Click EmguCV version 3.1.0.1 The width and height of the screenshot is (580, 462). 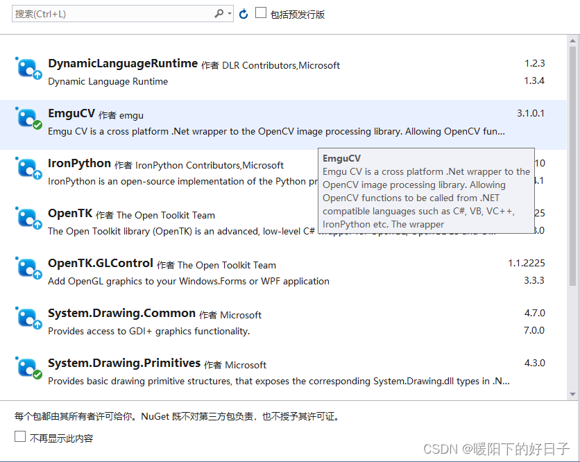click(x=531, y=114)
